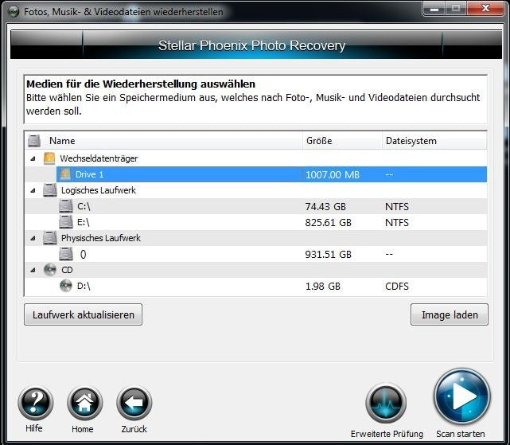Click the Physisches Laufwerk drive icon

(x=50, y=238)
